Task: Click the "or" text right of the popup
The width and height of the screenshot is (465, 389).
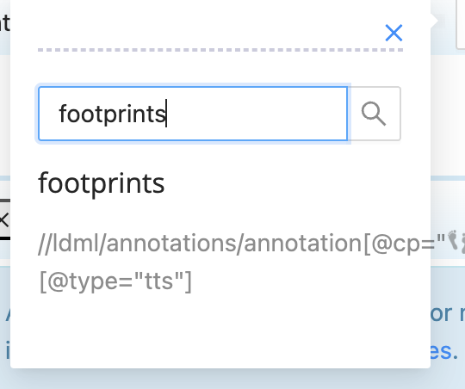Action: pos(441,313)
